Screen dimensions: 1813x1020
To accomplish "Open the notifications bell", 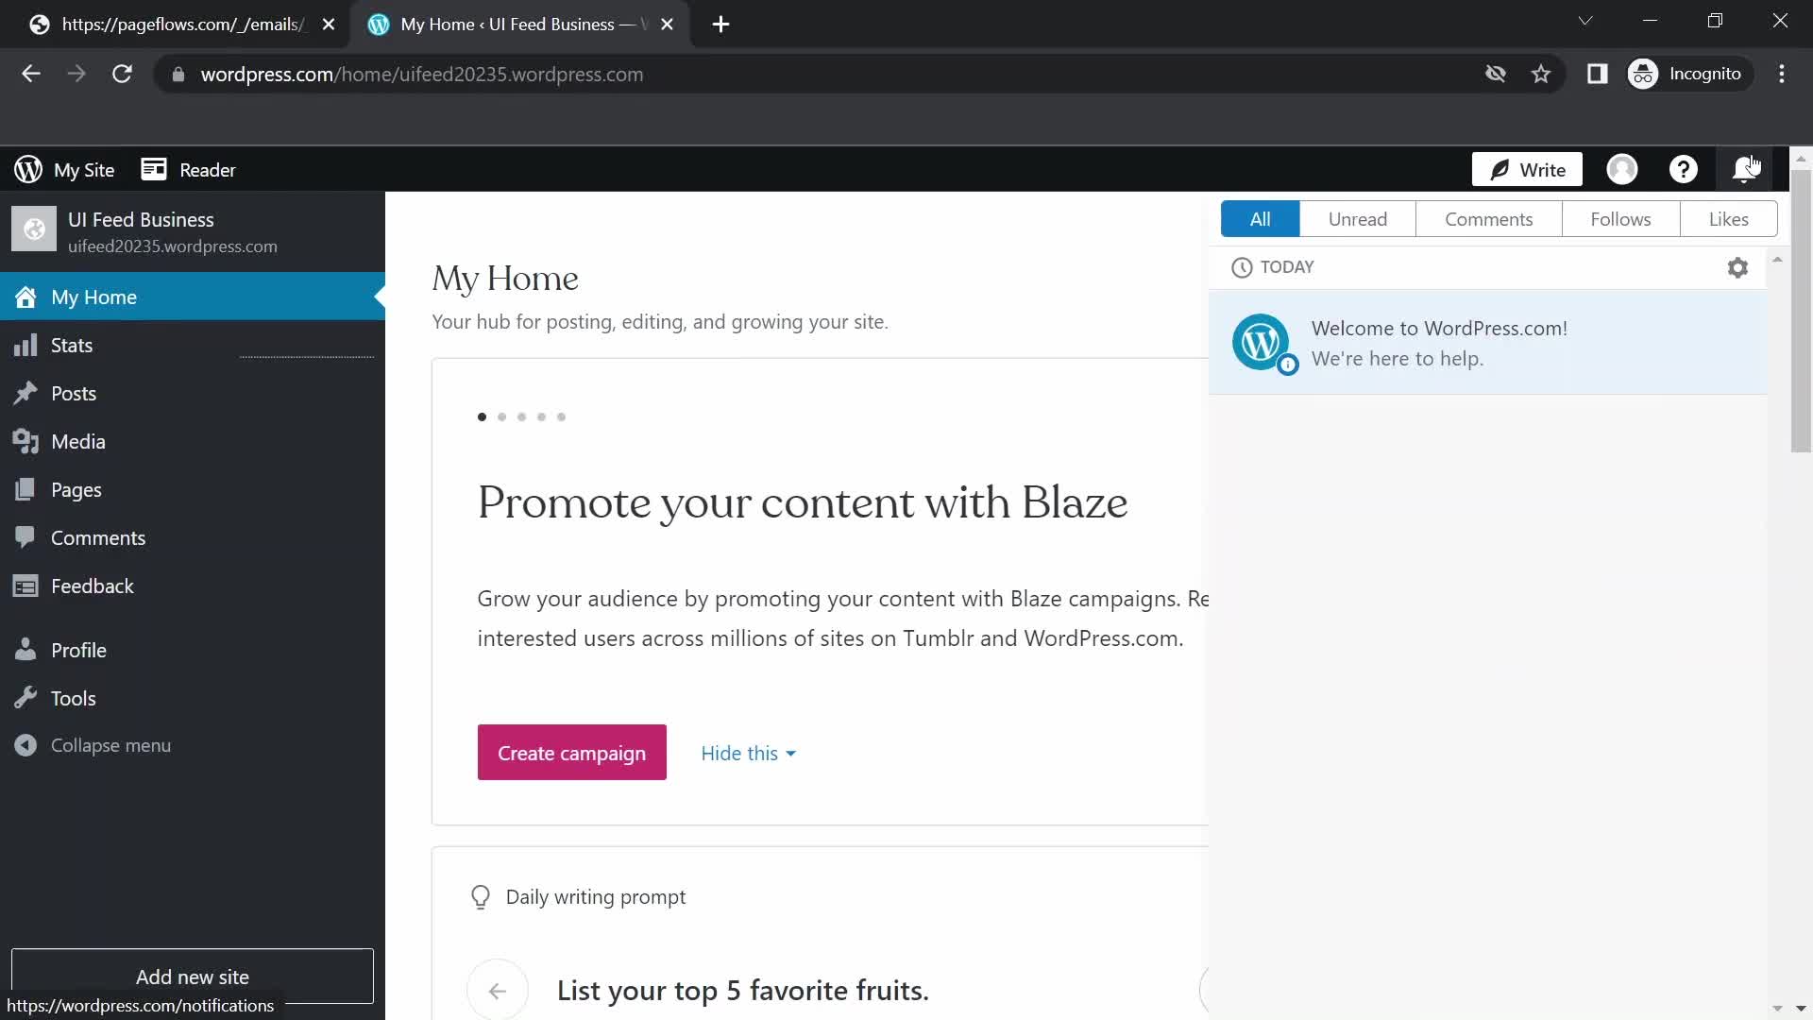I will click(x=1744, y=169).
